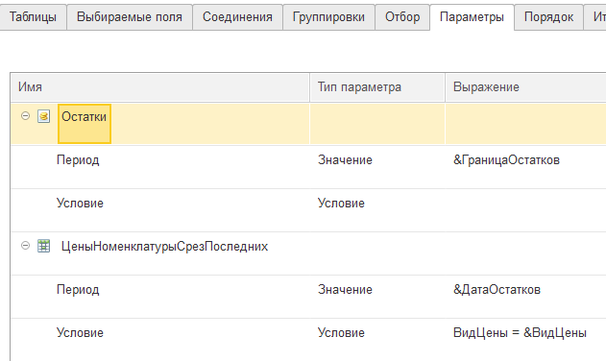Click the Имя column header
The width and height of the screenshot is (606, 361).
(x=160, y=87)
